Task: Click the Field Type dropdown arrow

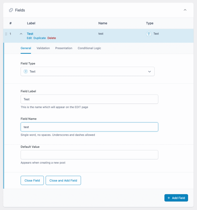Action: click(150, 72)
